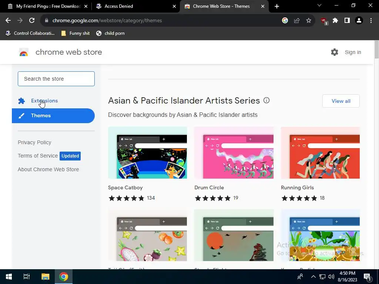Close the Chrome Web Store Themes tab

(x=263, y=6)
